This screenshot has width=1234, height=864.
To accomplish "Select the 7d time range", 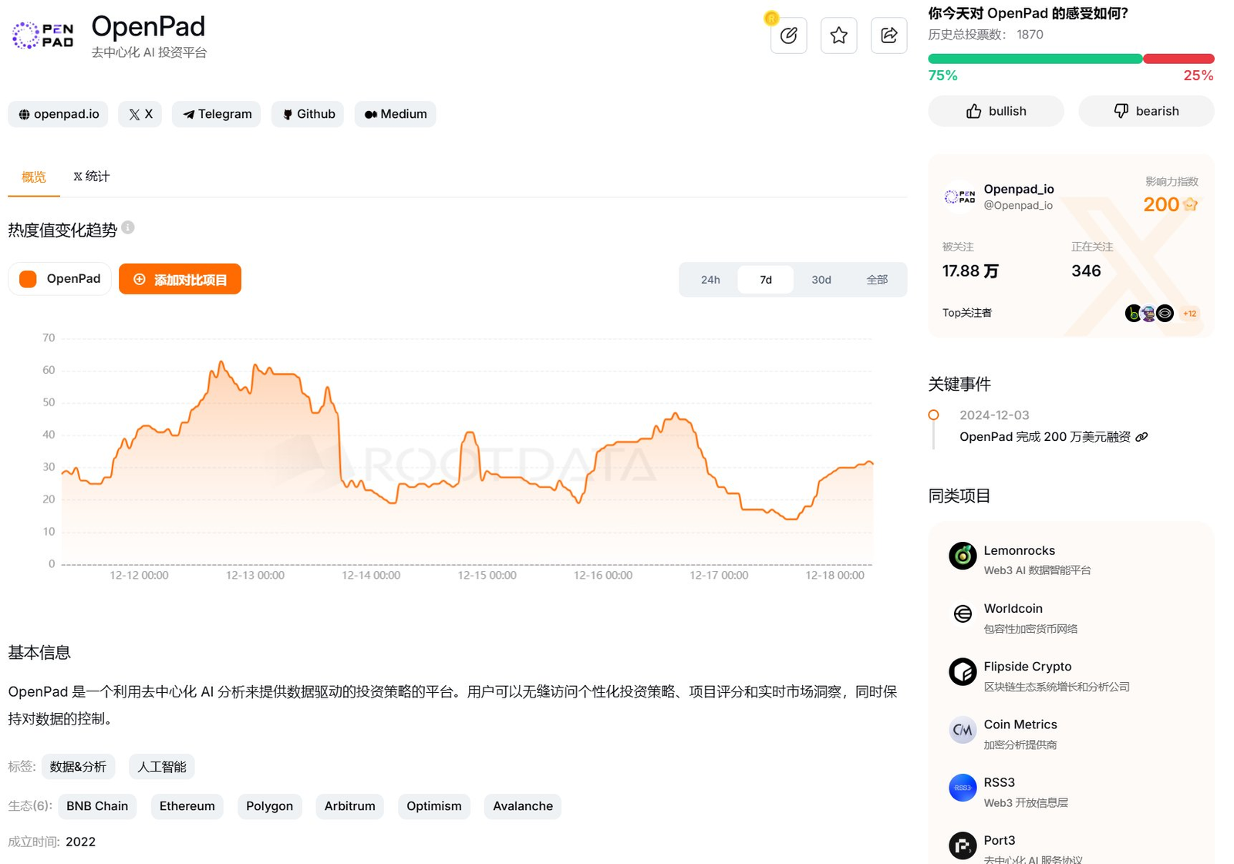I will [x=766, y=280].
